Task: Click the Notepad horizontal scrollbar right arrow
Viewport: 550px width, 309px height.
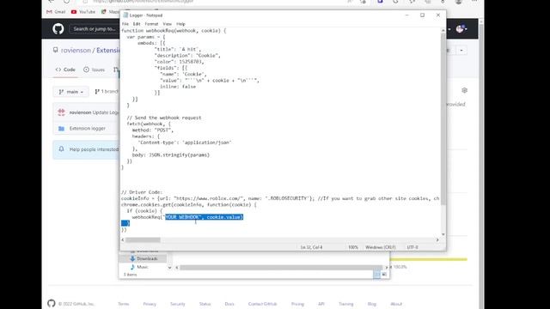Action: pyautogui.click(x=437, y=240)
